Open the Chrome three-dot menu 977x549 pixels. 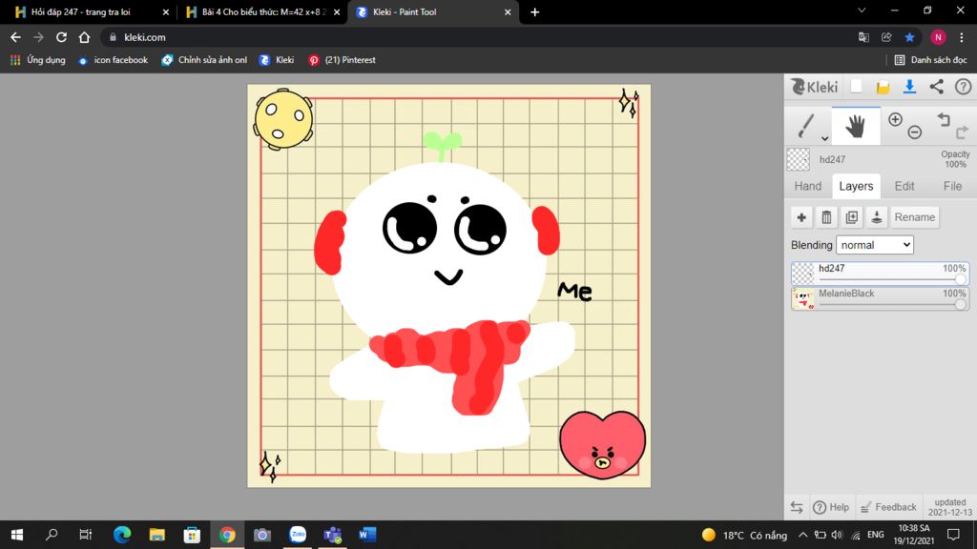962,37
